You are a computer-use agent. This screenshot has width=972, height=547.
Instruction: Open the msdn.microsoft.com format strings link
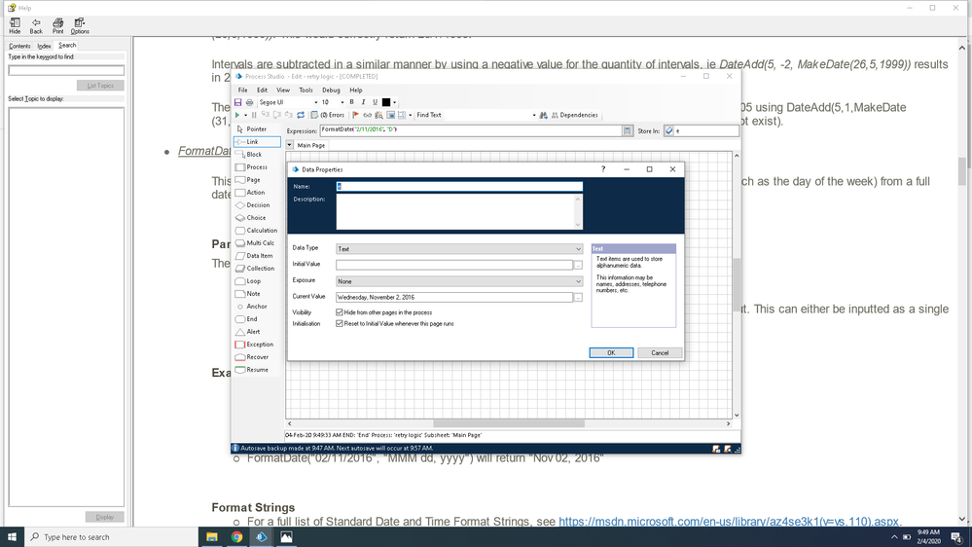pyautogui.click(x=731, y=522)
